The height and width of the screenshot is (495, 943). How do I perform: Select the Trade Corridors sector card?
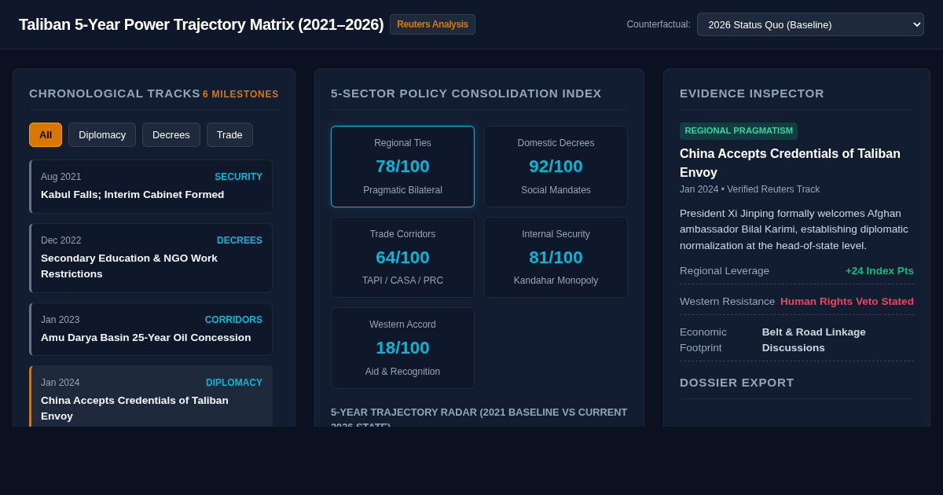click(402, 257)
